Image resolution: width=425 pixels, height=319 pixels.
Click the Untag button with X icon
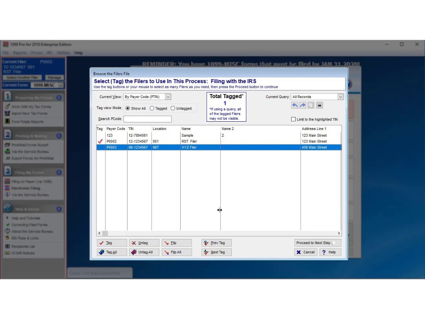[144, 243]
